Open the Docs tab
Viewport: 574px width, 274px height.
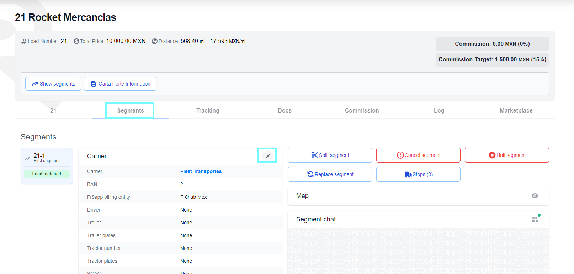pos(285,110)
